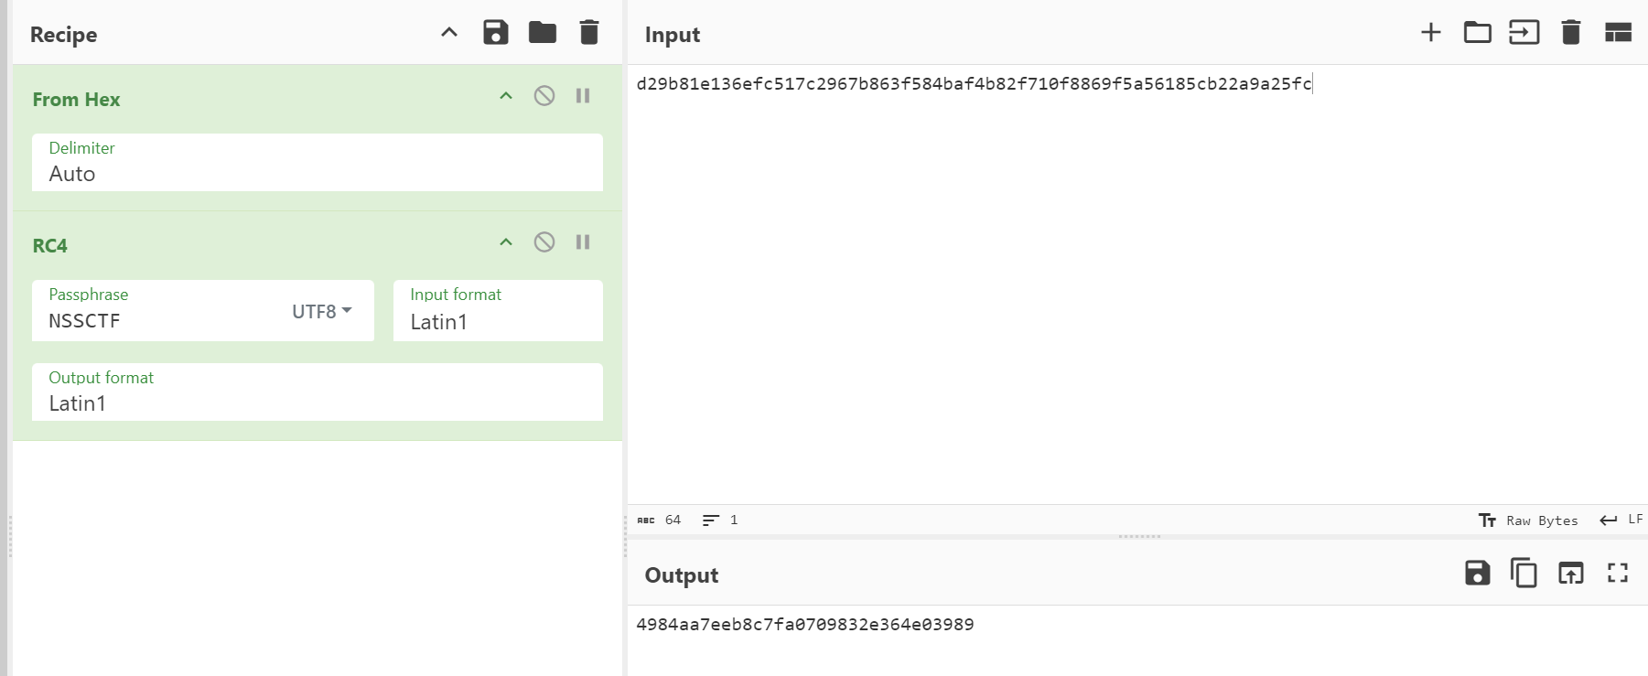Replace the input with the output
Image resolution: width=1648 pixels, height=676 pixels.
(1571, 573)
